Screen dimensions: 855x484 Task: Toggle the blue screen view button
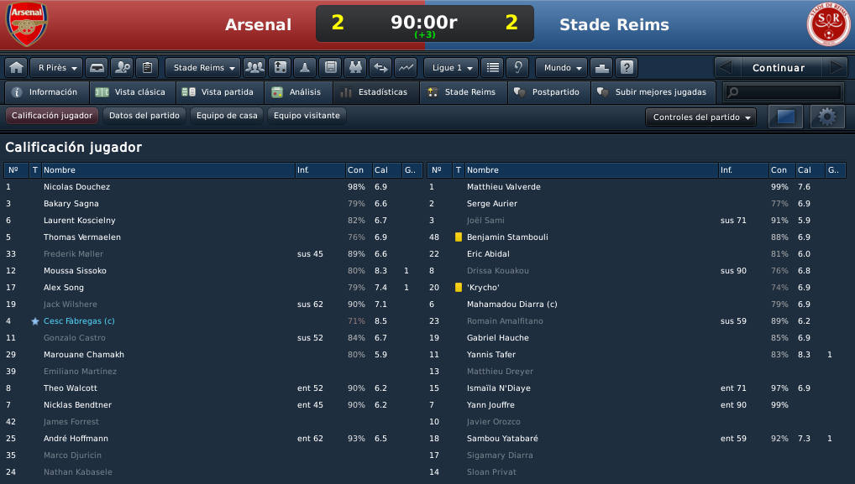click(x=786, y=117)
